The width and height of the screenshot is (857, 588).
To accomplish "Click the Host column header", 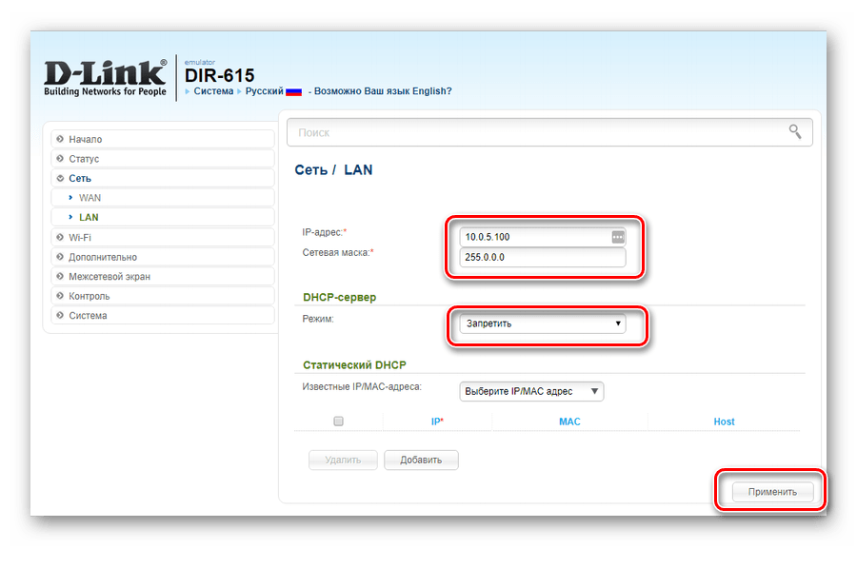I will coord(724,421).
